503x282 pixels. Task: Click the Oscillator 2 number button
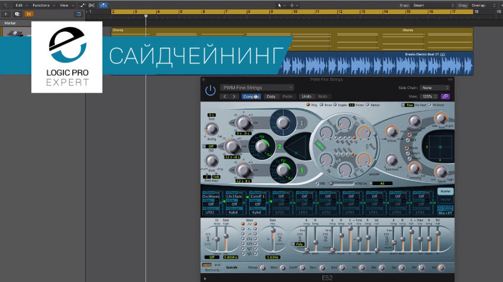pyautogui.click(x=279, y=147)
